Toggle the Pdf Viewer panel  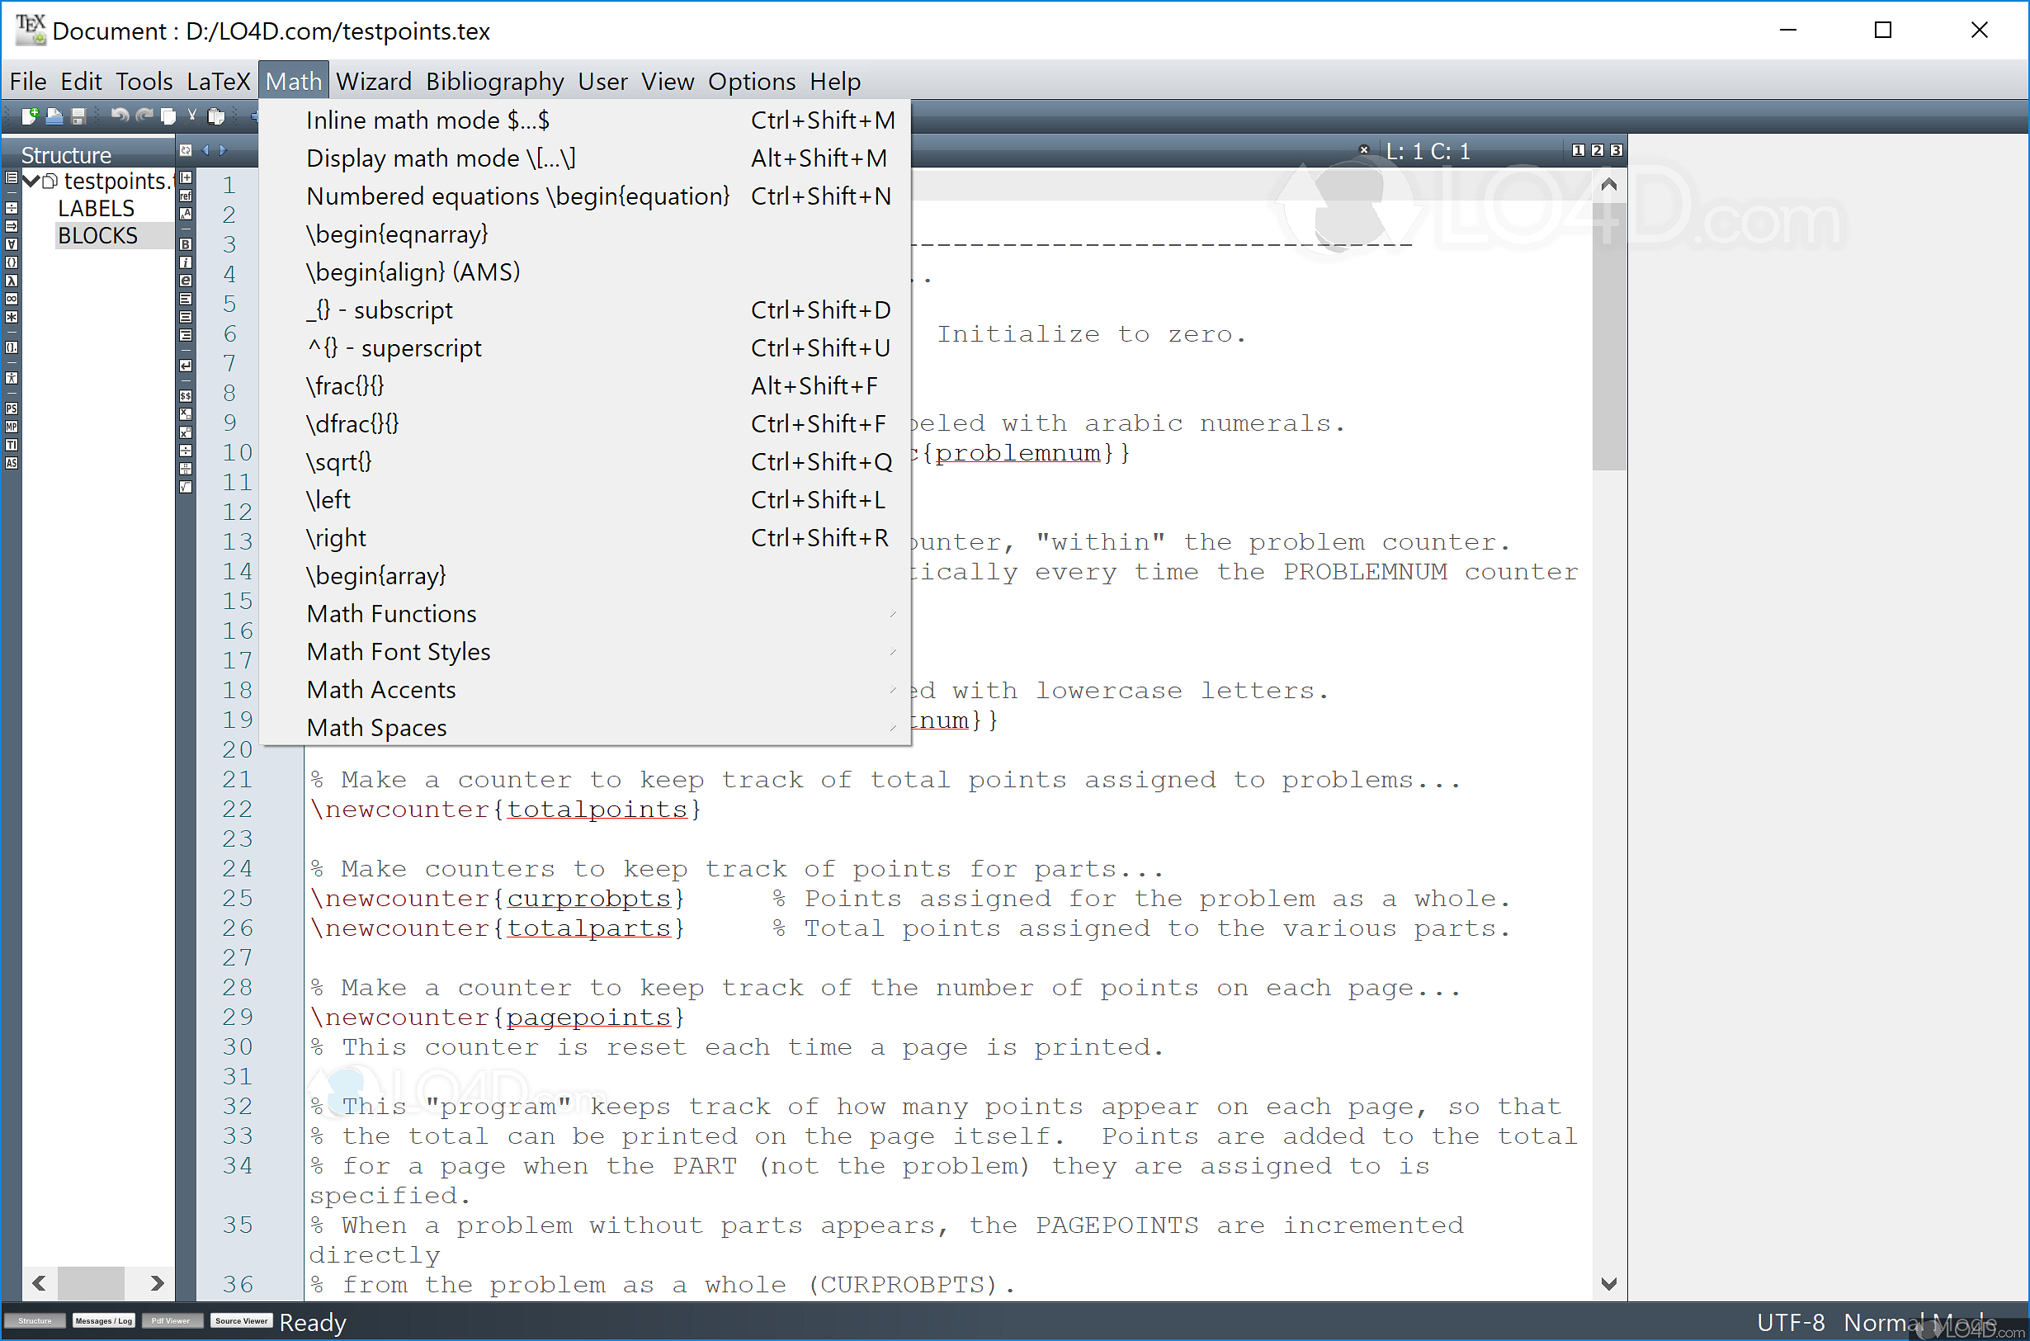[171, 1321]
